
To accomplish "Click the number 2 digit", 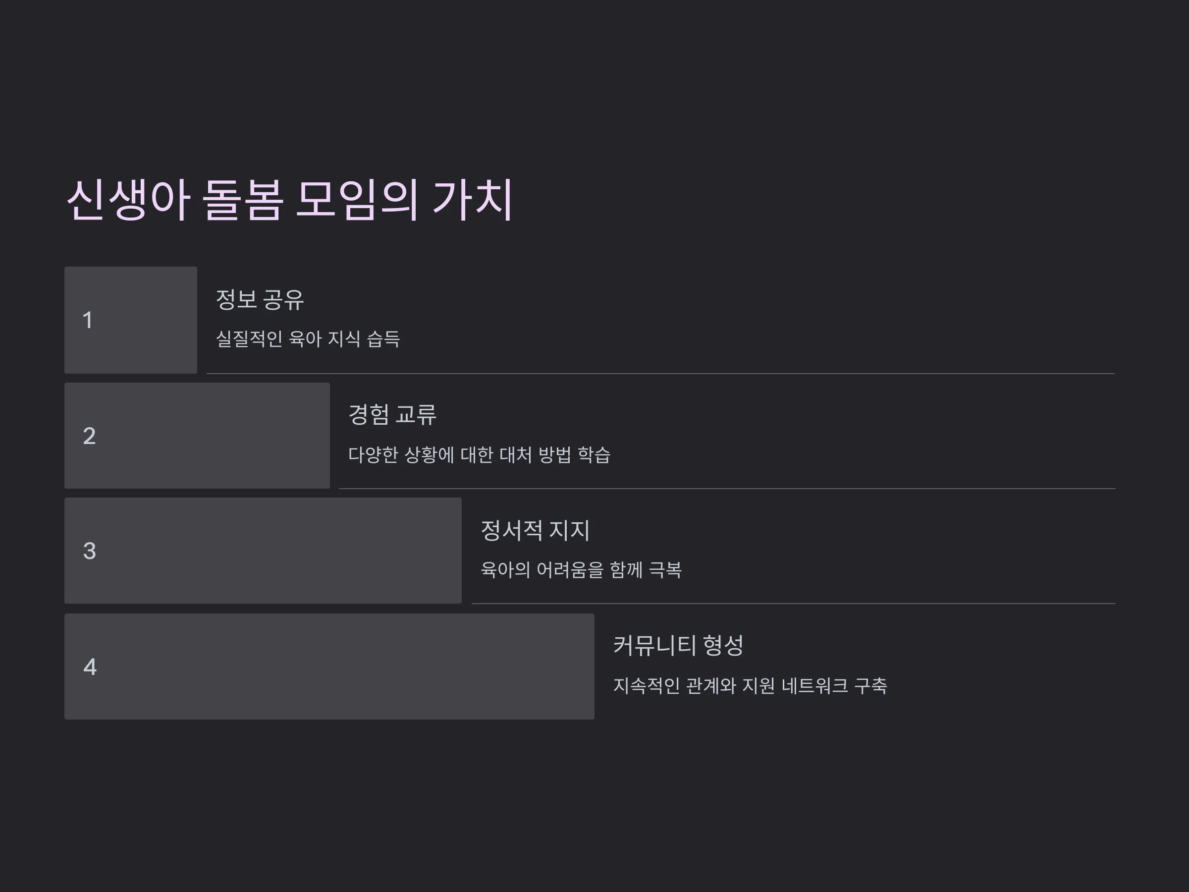I will [x=89, y=436].
